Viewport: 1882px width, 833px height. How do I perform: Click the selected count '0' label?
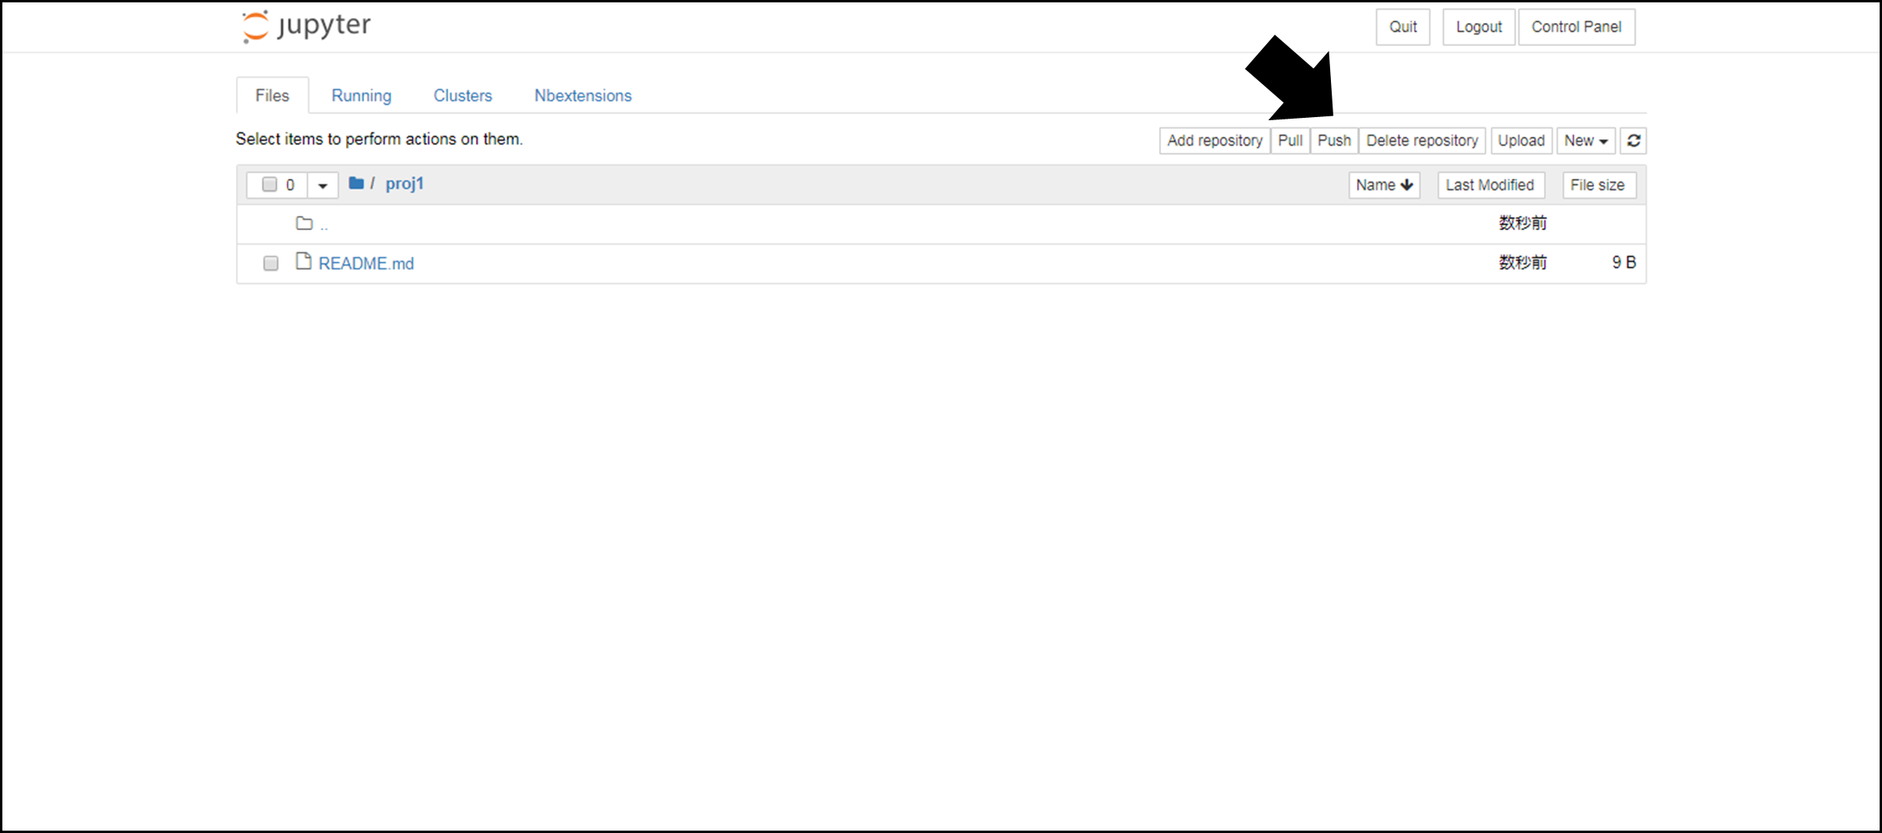click(x=291, y=185)
